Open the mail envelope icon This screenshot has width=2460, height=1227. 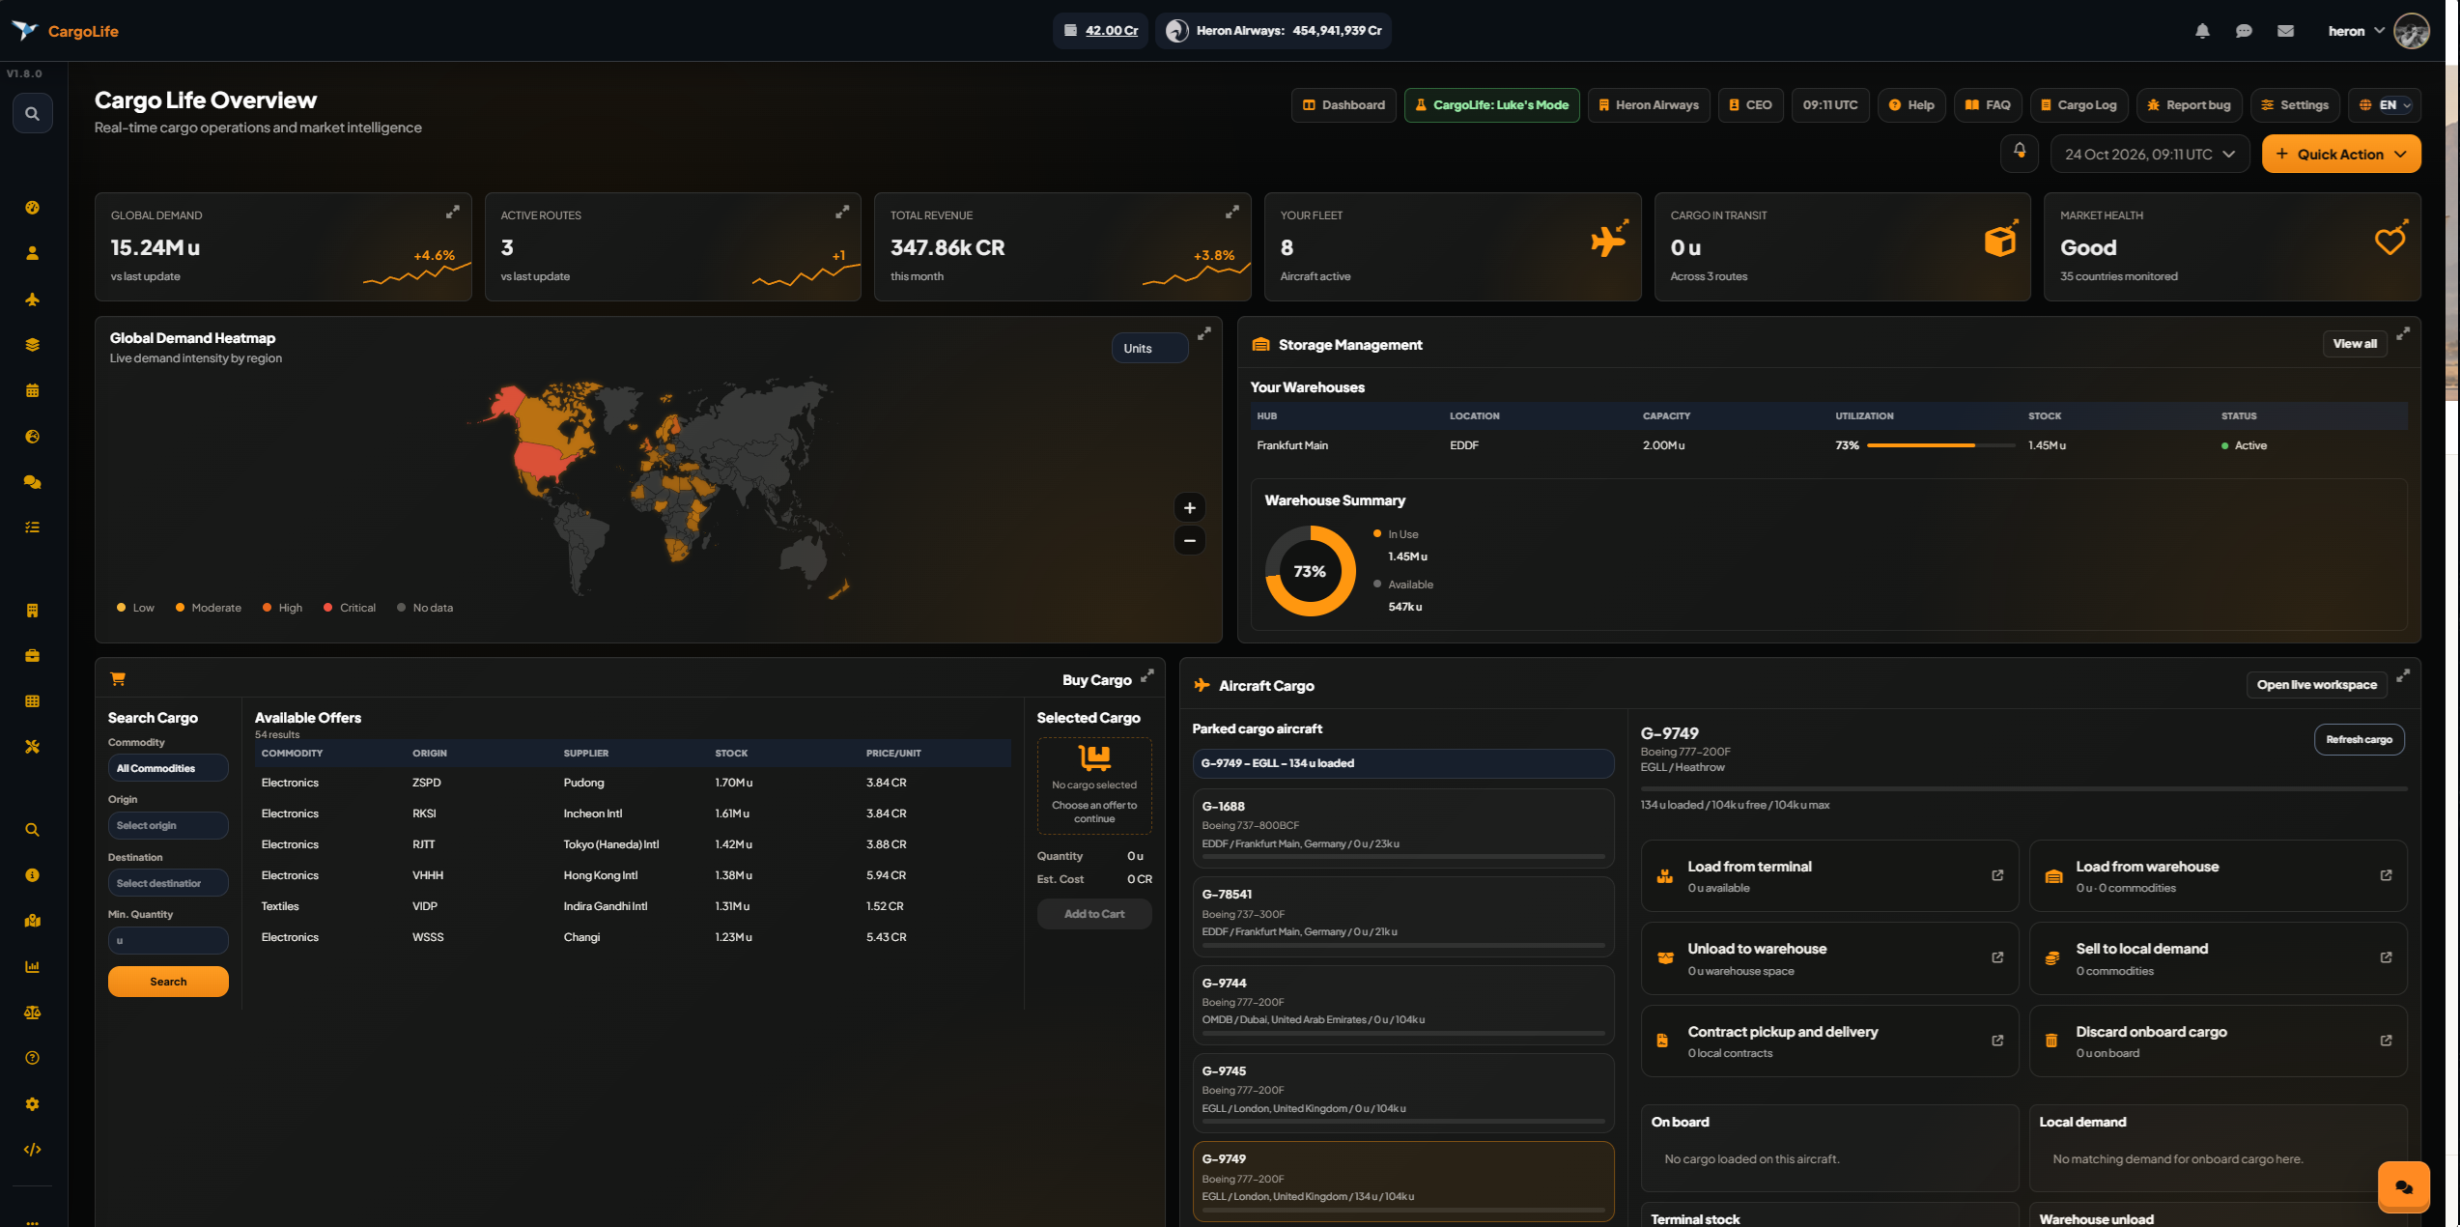click(2285, 31)
